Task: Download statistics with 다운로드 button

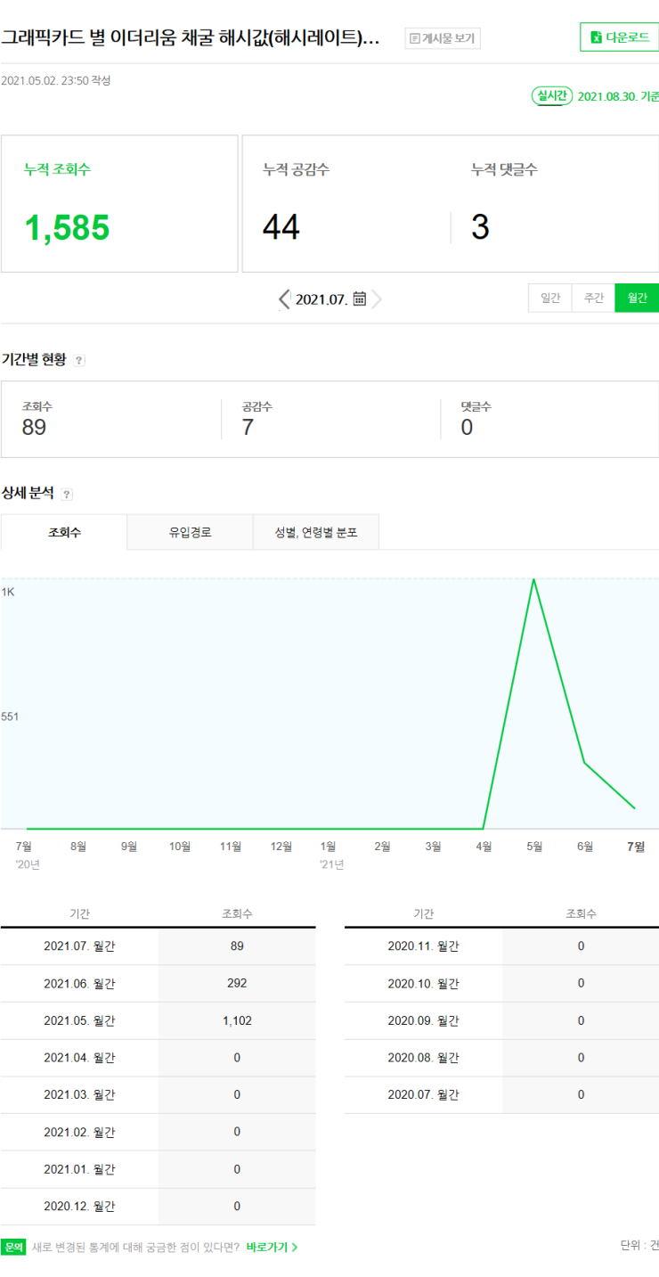Action: pos(620,37)
